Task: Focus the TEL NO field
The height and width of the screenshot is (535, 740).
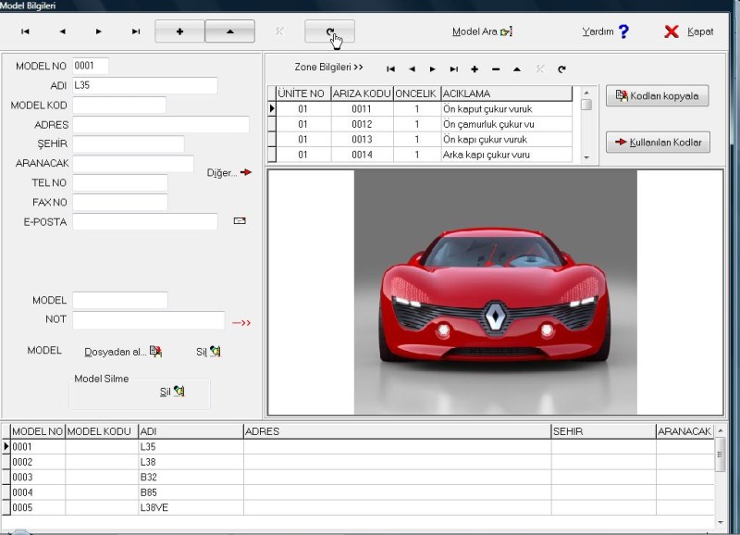Action: click(120, 182)
